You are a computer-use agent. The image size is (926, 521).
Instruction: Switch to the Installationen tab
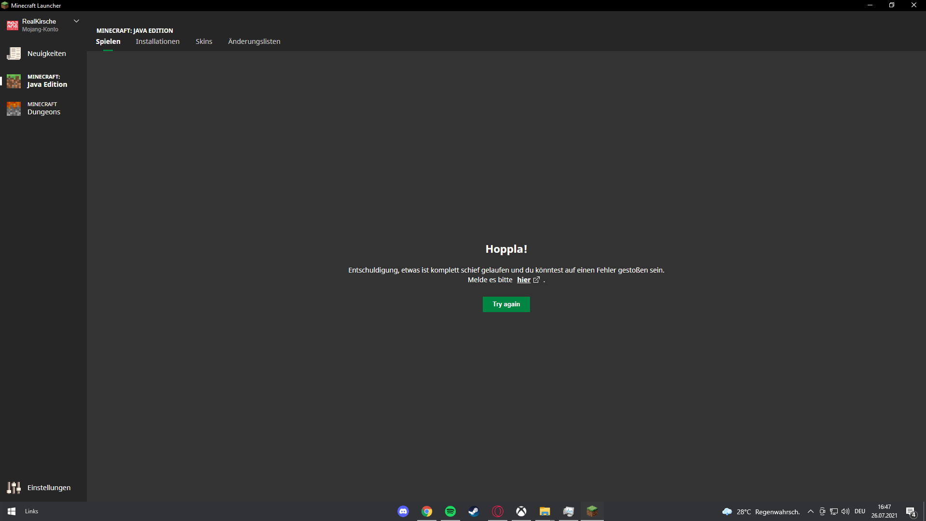(158, 41)
